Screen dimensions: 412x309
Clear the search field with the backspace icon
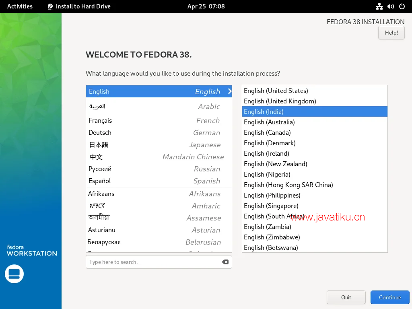[x=225, y=262]
